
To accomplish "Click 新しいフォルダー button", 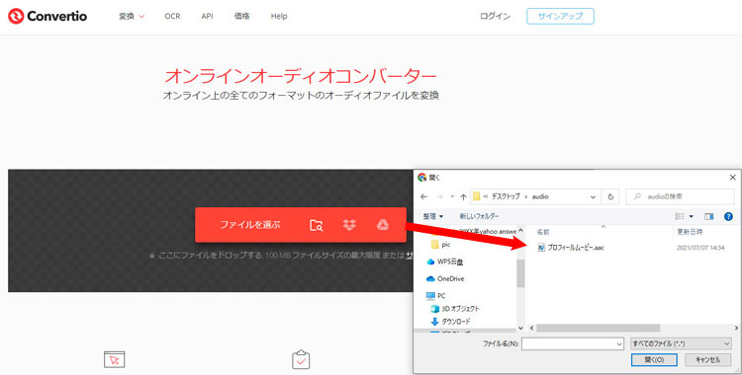I will click(479, 216).
